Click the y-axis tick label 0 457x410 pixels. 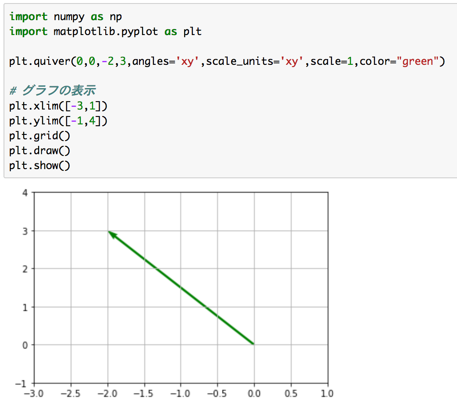(25, 345)
